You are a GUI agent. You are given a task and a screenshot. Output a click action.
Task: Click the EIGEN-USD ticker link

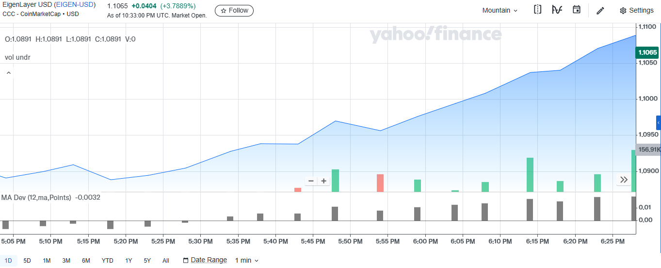[x=75, y=5]
